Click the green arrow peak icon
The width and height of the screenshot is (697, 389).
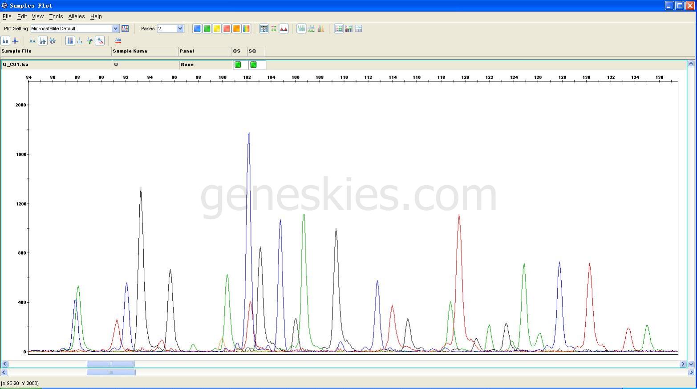(x=90, y=41)
